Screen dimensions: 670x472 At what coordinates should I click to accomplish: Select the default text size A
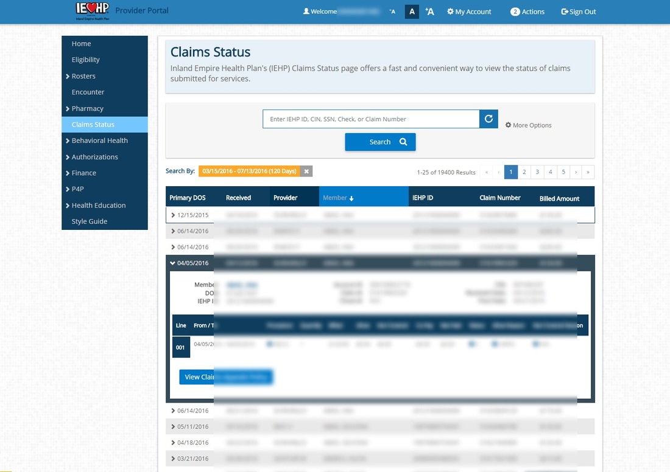click(x=412, y=12)
